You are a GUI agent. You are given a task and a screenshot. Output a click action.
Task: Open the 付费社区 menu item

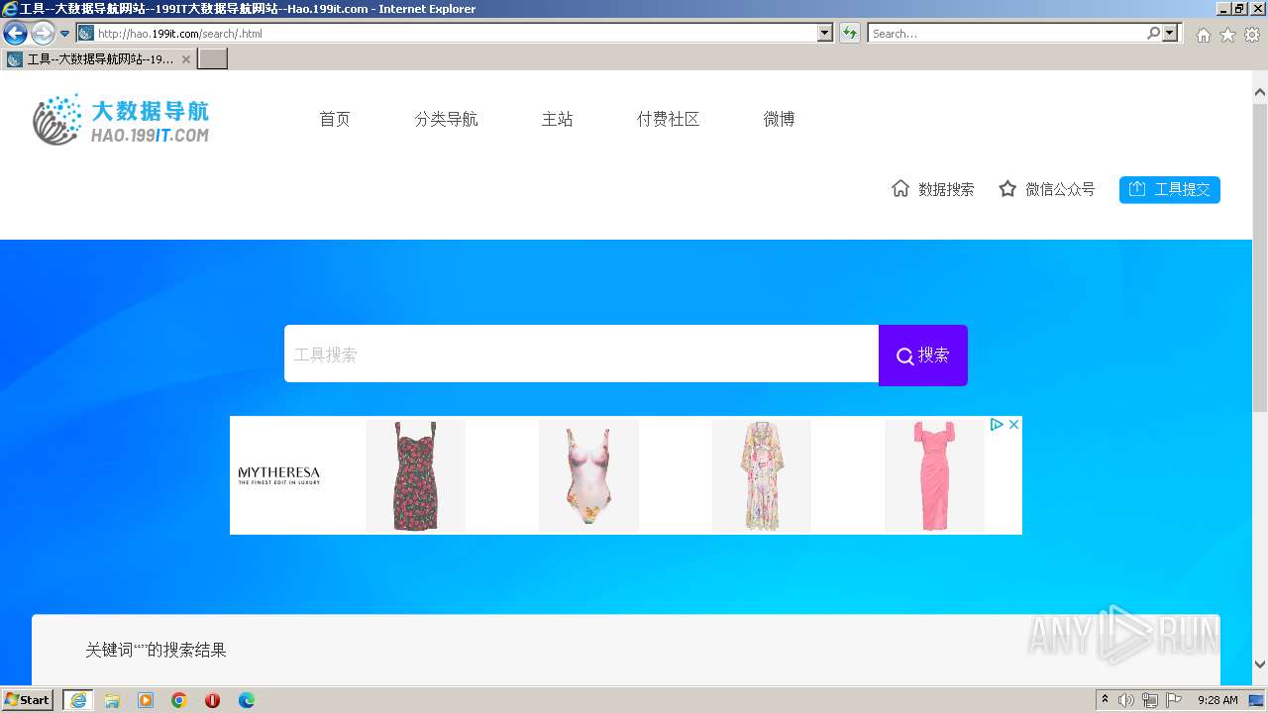pyautogui.click(x=668, y=119)
